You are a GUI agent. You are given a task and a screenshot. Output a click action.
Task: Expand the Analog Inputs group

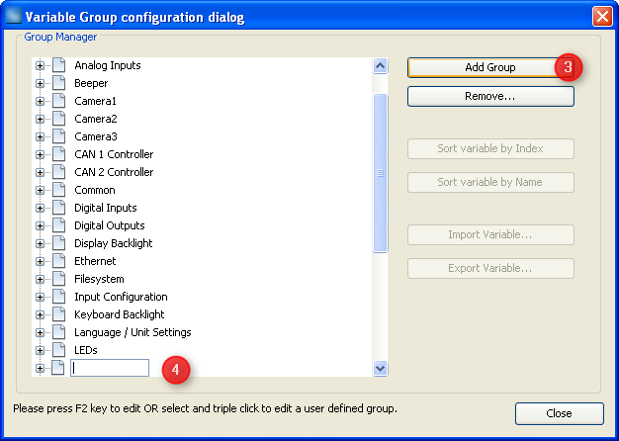click(x=41, y=65)
